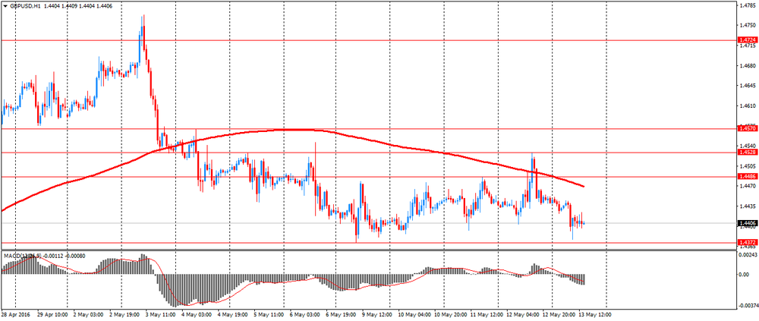
Task: Click the 9 May 12:00 time label
Action: pyautogui.click(x=376, y=315)
